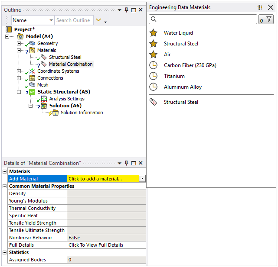Open the Add Material flyout arrow
278x267 pixels.
(142, 179)
